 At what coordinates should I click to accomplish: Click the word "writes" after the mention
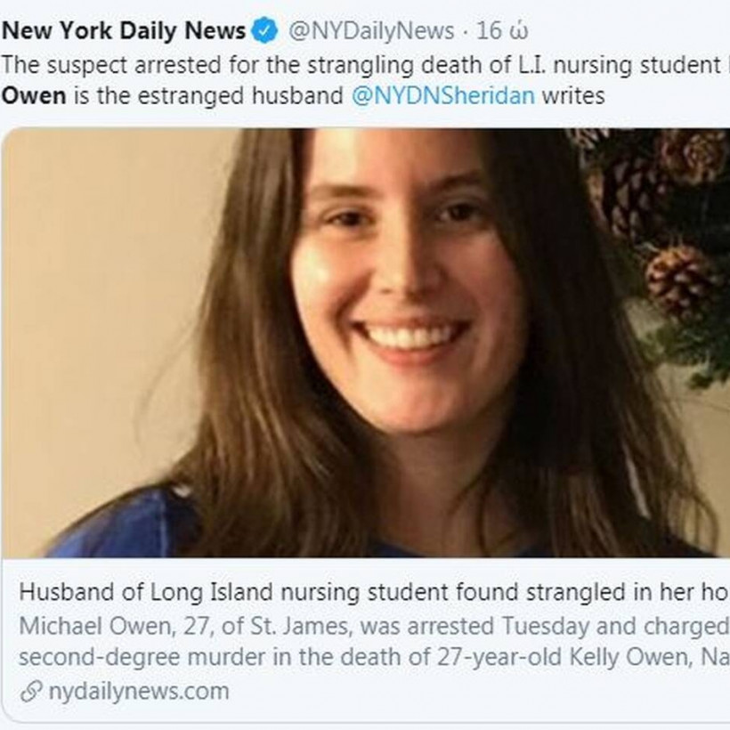[573, 95]
